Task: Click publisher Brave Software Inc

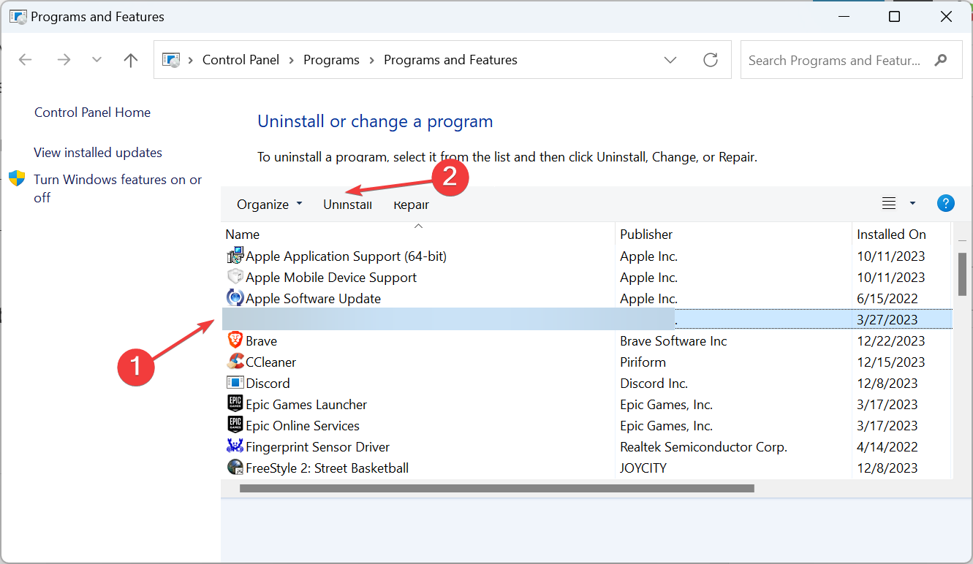Action: tap(673, 341)
